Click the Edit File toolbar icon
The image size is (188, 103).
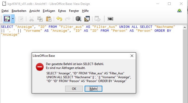point(21,19)
